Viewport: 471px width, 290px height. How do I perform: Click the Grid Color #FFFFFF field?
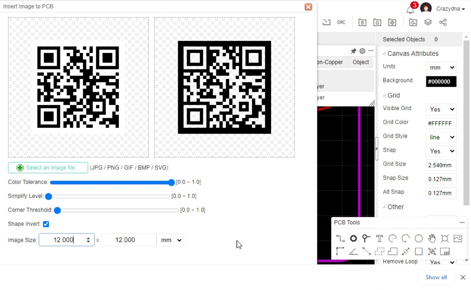click(441, 123)
